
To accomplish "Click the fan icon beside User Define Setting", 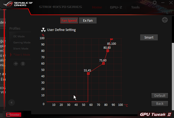I will point(43,30).
